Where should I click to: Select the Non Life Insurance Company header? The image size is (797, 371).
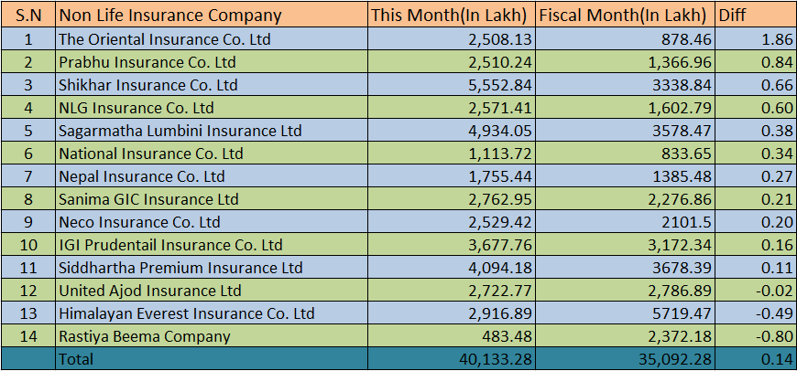pyautogui.click(x=169, y=16)
